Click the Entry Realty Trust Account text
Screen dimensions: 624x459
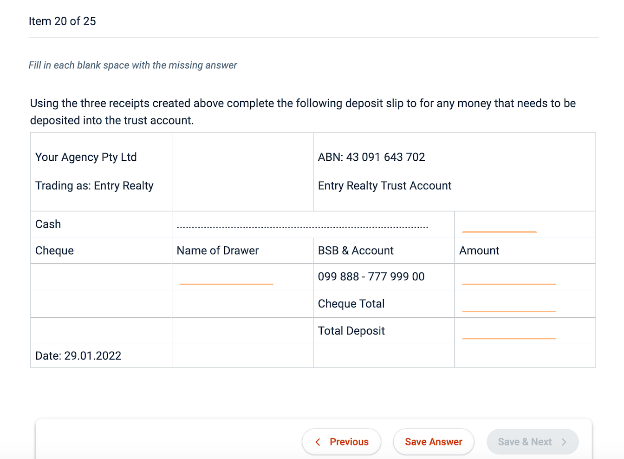tap(384, 185)
